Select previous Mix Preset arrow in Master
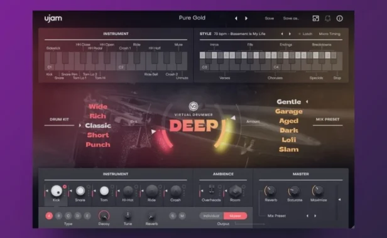Image resolution: width=387 pixels, height=238 pixels. coord(307,216)
